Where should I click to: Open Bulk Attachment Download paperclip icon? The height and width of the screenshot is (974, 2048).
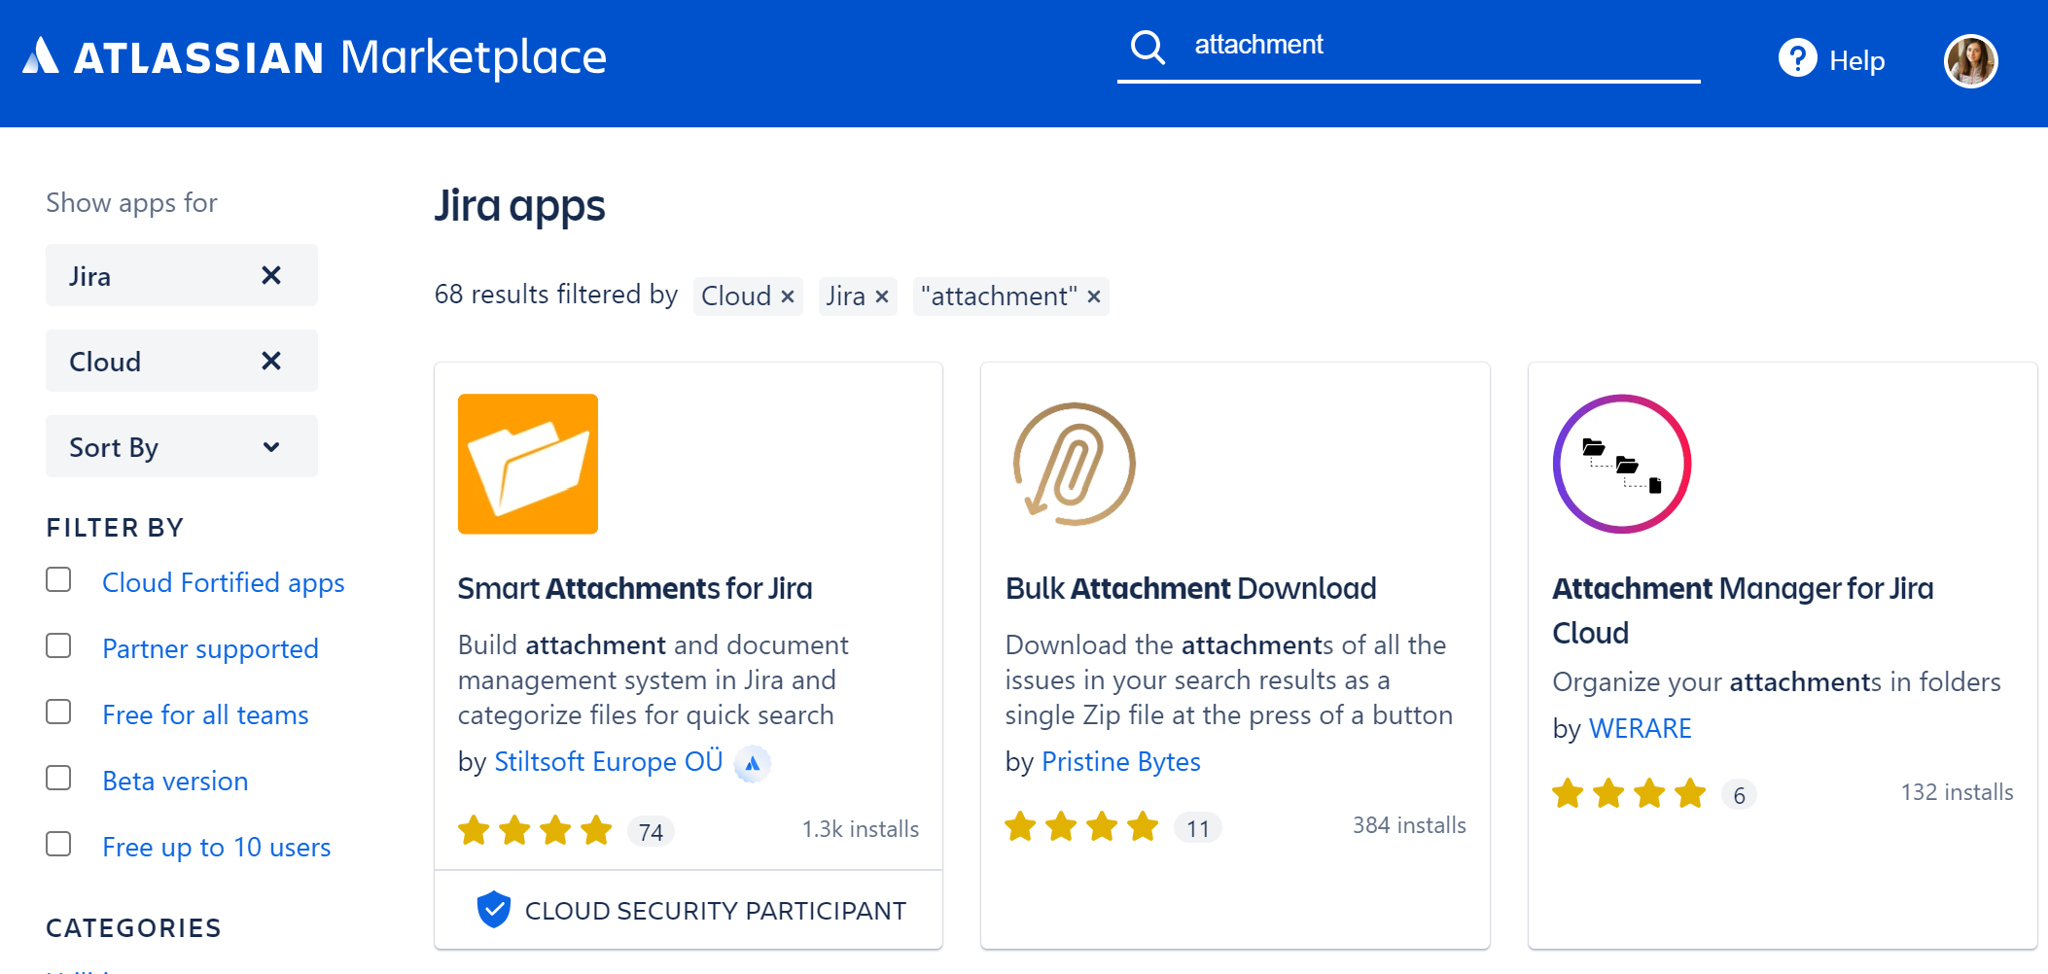[x=1075, y=464]
